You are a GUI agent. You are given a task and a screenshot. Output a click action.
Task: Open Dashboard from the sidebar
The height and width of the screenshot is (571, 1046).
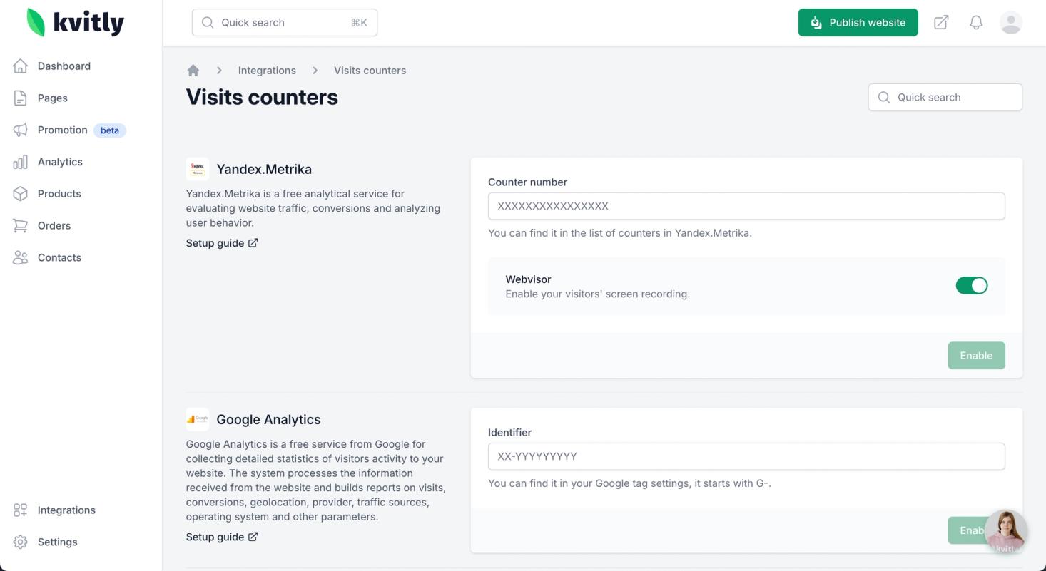(x=64, y=66)
